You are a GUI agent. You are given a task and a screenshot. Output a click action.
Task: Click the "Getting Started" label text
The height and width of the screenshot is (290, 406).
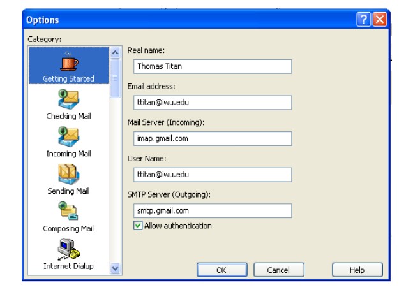tap(68, 78)
